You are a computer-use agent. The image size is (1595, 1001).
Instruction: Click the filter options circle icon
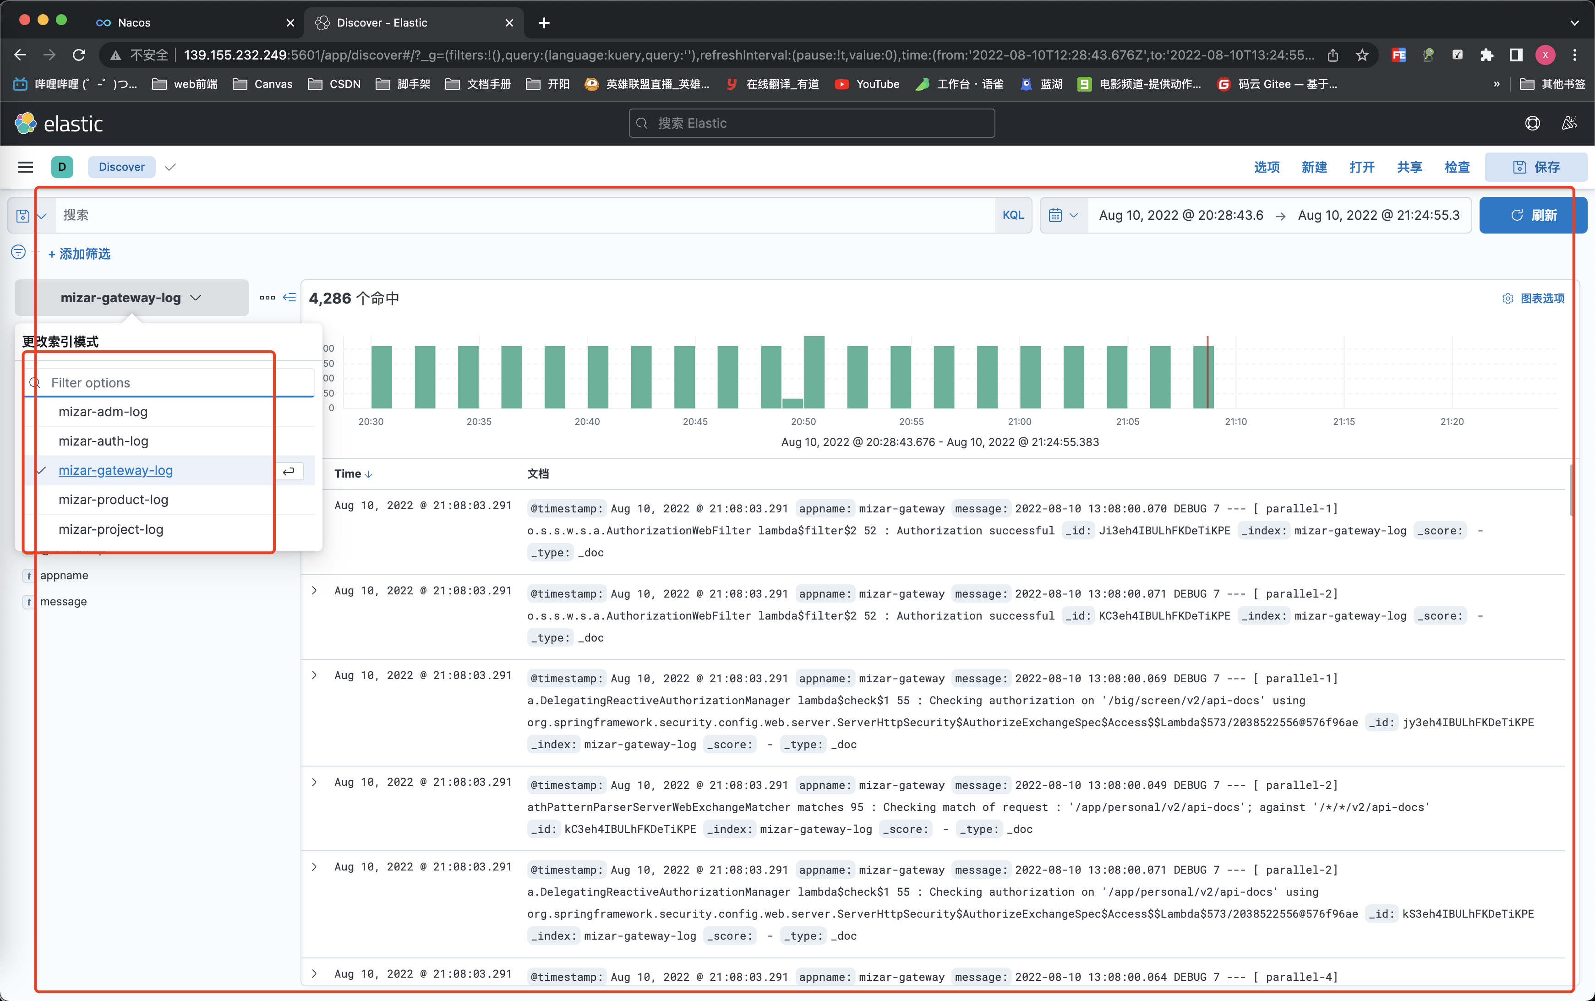click(x=18, y=252)
